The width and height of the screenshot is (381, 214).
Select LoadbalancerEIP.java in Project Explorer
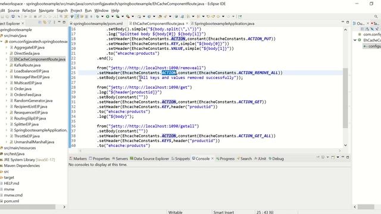pos(32,71)
